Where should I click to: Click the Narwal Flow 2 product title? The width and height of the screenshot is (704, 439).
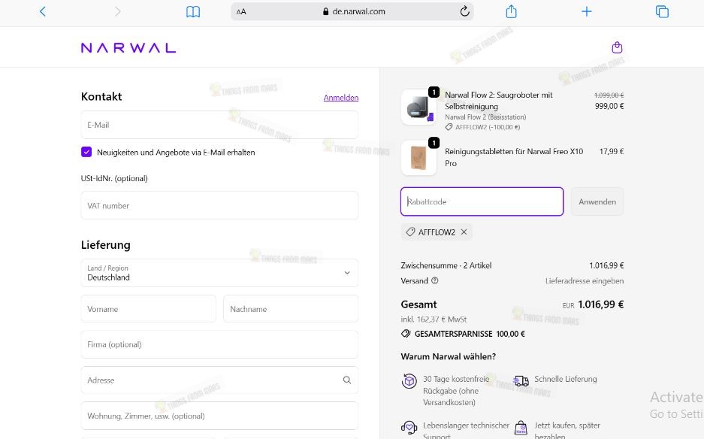click(x=498, y=101)
